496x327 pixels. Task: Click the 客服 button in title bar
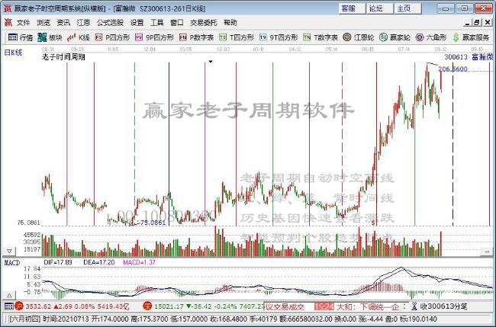[352, 8]
